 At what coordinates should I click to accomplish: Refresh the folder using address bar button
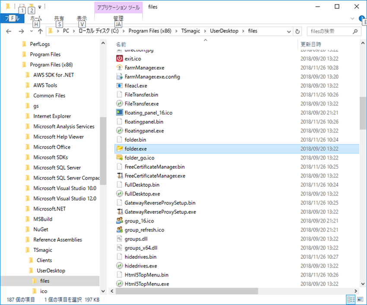pyautogui.click(x=297, y=31)
